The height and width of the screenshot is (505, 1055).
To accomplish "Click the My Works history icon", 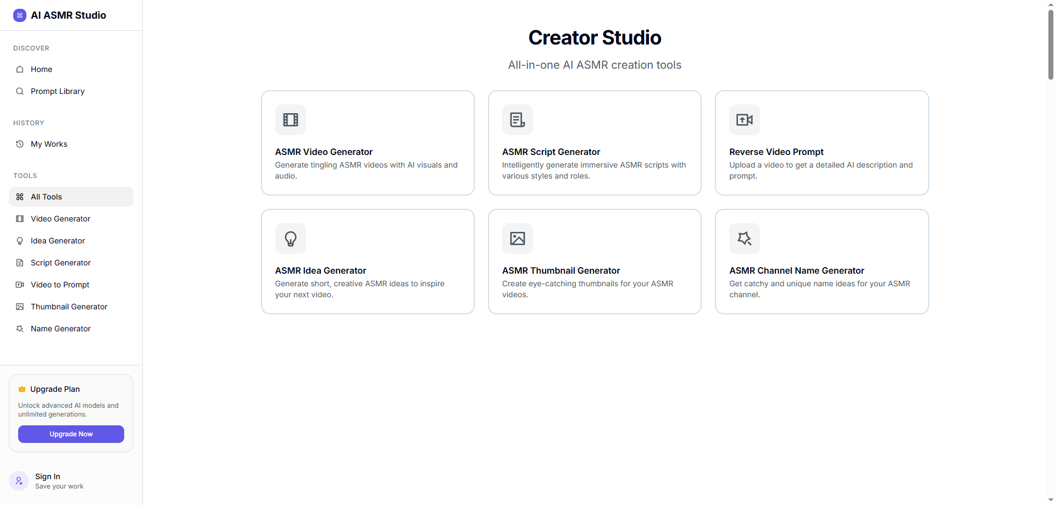I will tap(20, 144).
